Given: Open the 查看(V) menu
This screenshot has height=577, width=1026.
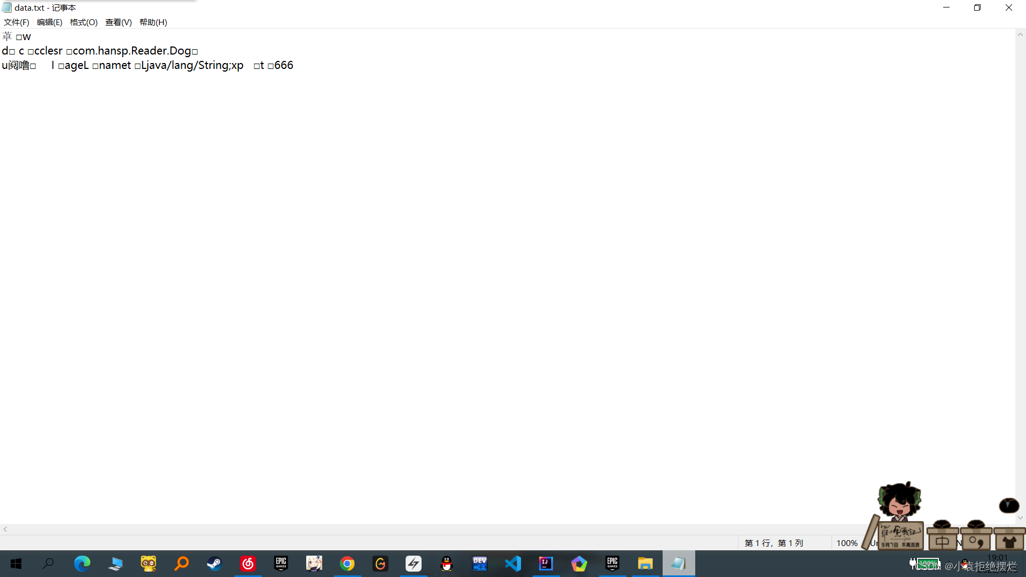Looking at the screenshot, I should pos(118,22).
